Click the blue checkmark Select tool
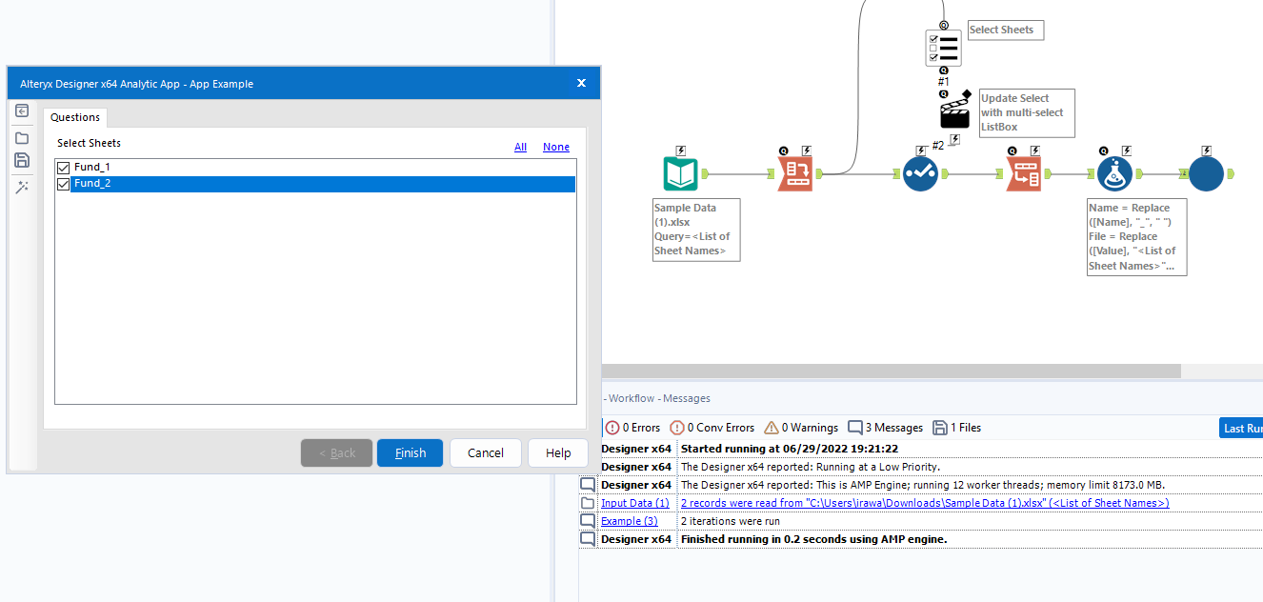Screen dimensions: 1263x602 click(x=920, y=172)
